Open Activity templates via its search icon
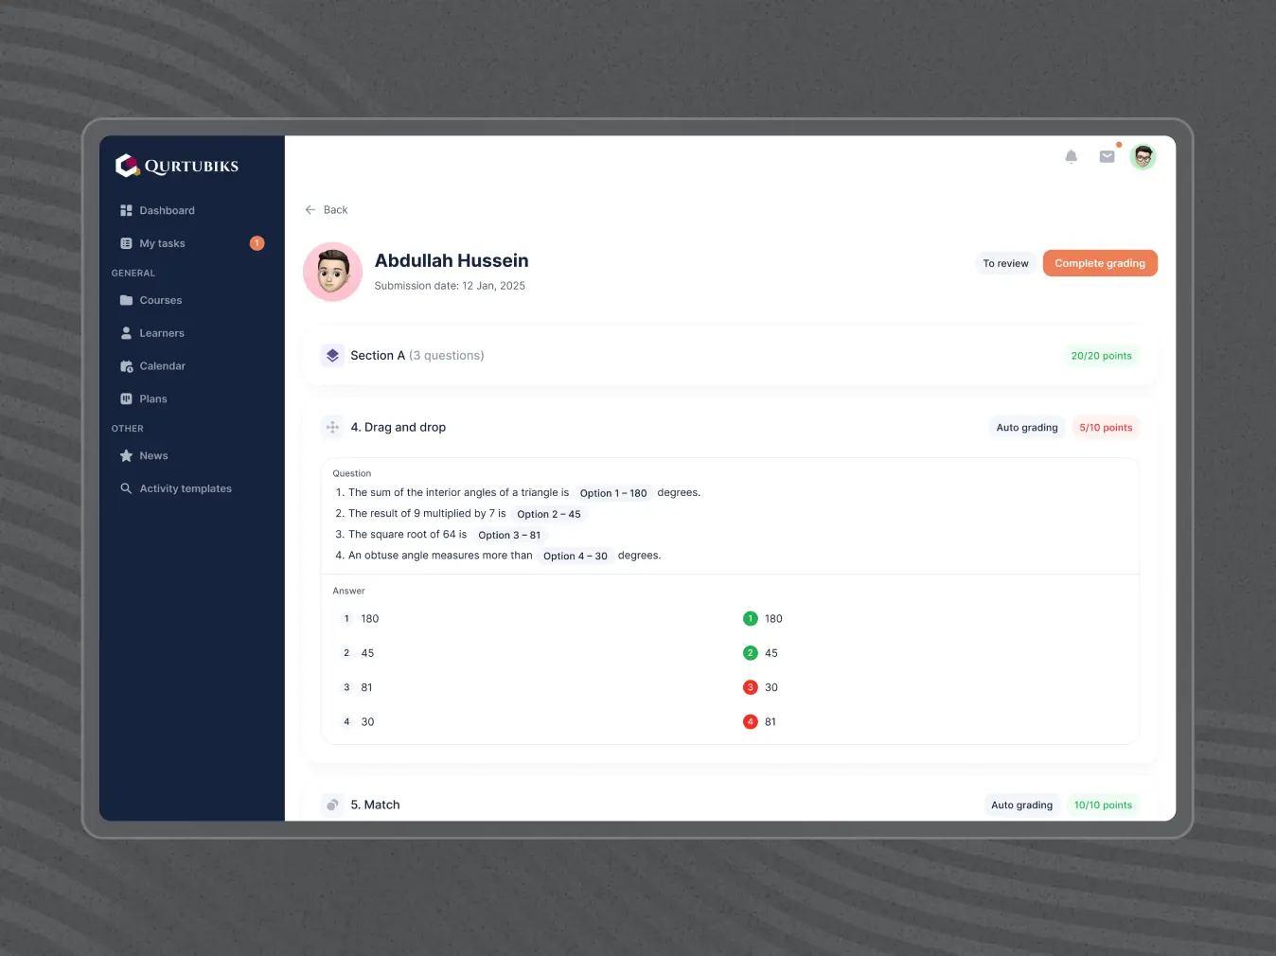This screenshot has width=1276, height=956. click(x=126, y=488)
